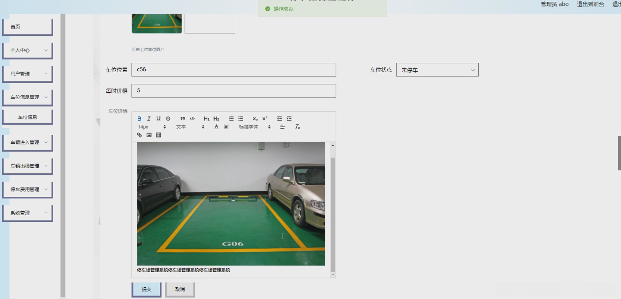621x299 pixels.
Task: Click the 每时价格 input field
Action: [233, 91]
